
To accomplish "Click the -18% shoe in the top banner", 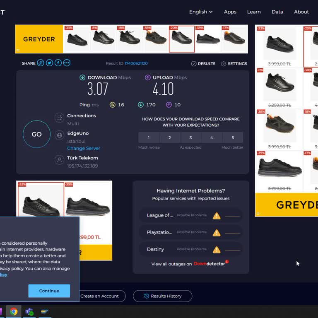I will coord(129,39).
